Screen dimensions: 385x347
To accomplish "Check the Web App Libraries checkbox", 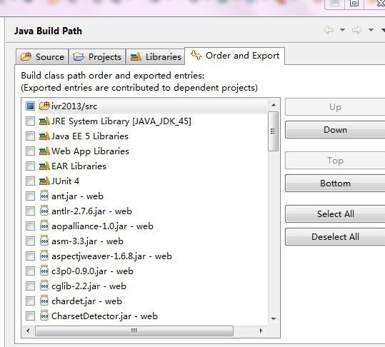I will tap(31, 151).
